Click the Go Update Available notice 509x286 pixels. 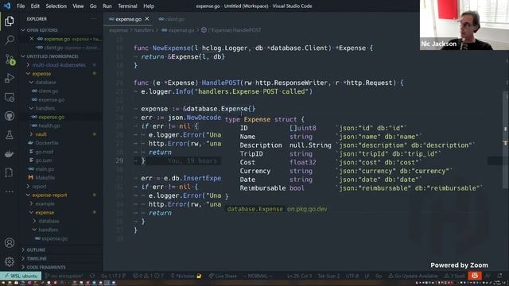(413, 276)
